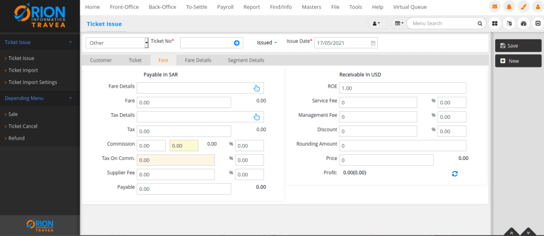
Task: Click the Rounding Amount field
Action: 403,146
